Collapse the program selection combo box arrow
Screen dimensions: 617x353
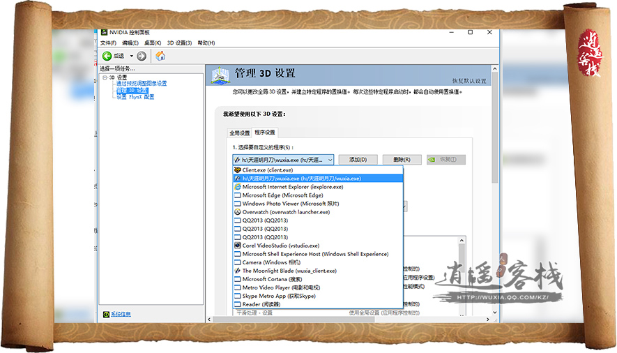[x=330, y=160]
